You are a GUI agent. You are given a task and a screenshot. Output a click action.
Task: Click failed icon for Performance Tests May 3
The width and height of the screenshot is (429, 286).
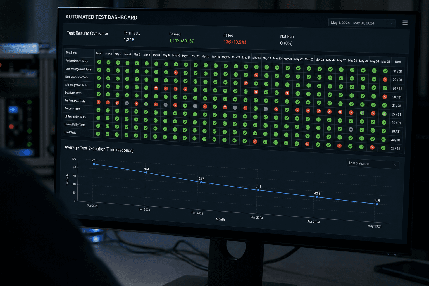click(x=117, y=103)
